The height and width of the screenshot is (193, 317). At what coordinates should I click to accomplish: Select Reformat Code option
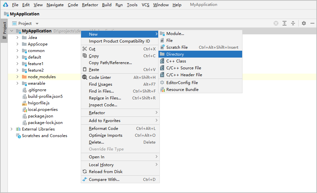point(120,128)
